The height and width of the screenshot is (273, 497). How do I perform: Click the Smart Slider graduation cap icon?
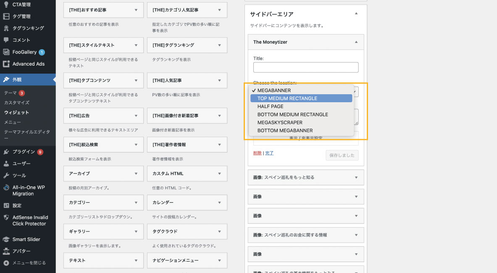click(6, 239)
